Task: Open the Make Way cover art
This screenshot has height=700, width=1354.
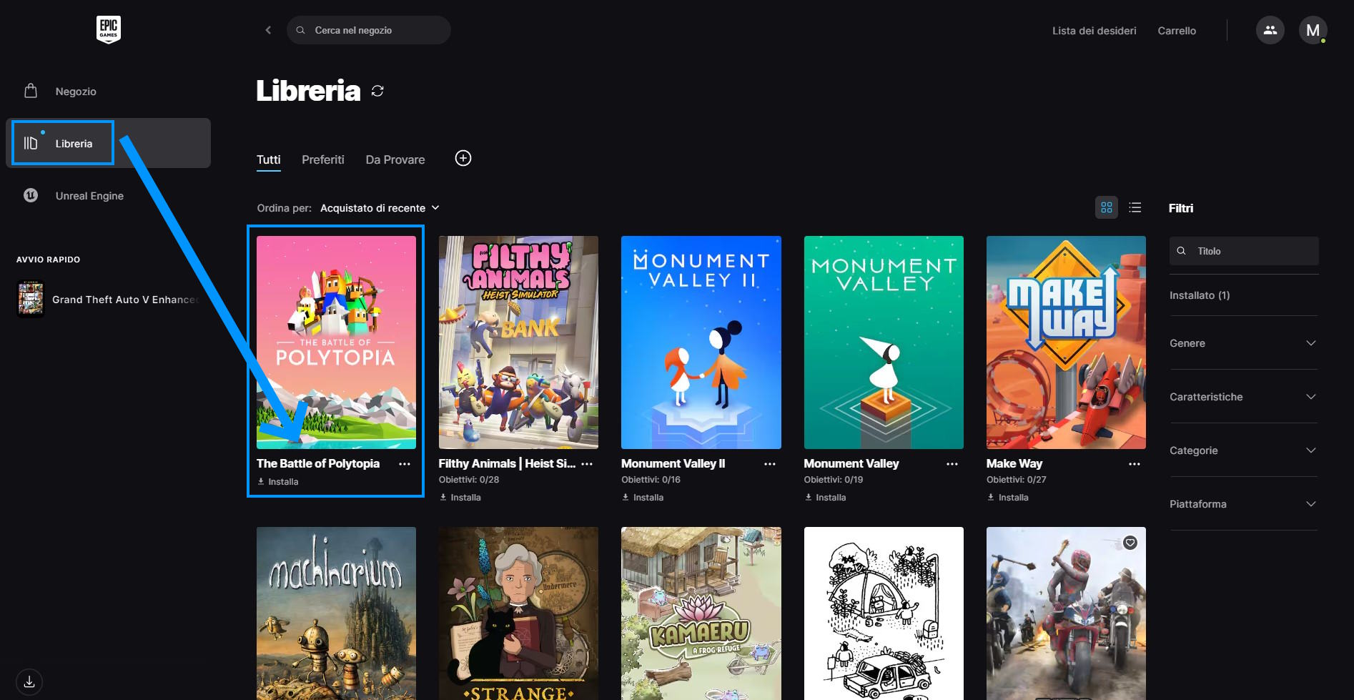Action: pos(1066,342)
